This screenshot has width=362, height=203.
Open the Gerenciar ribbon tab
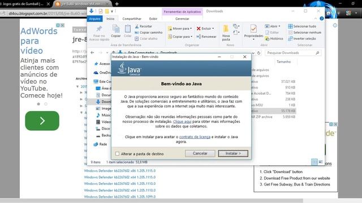pyautogui.click(x=182, y=19)
